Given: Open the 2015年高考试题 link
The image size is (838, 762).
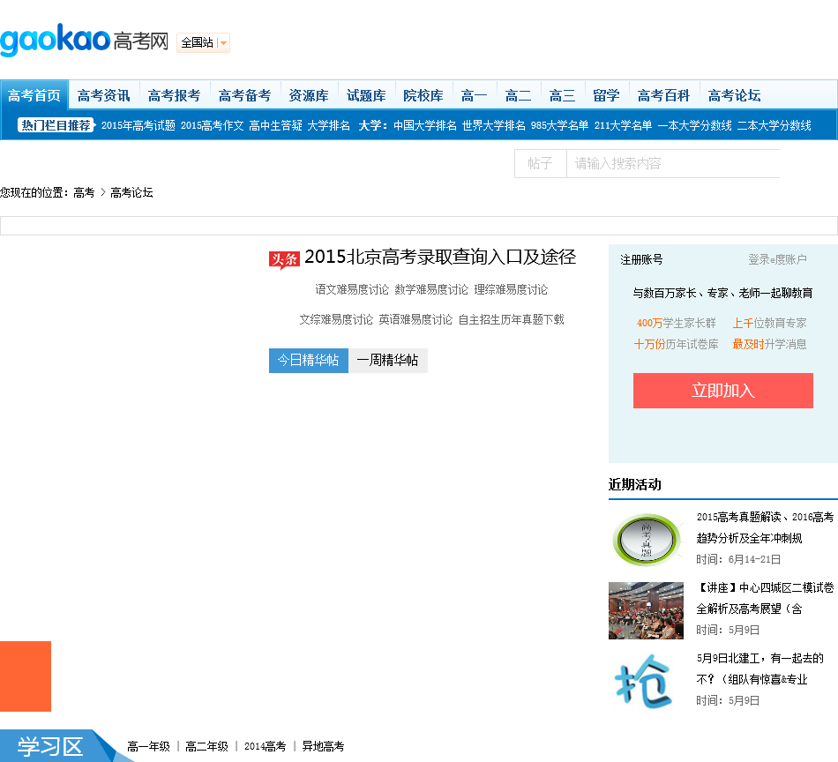Looking at the screenshot, I should click(138, 125).
